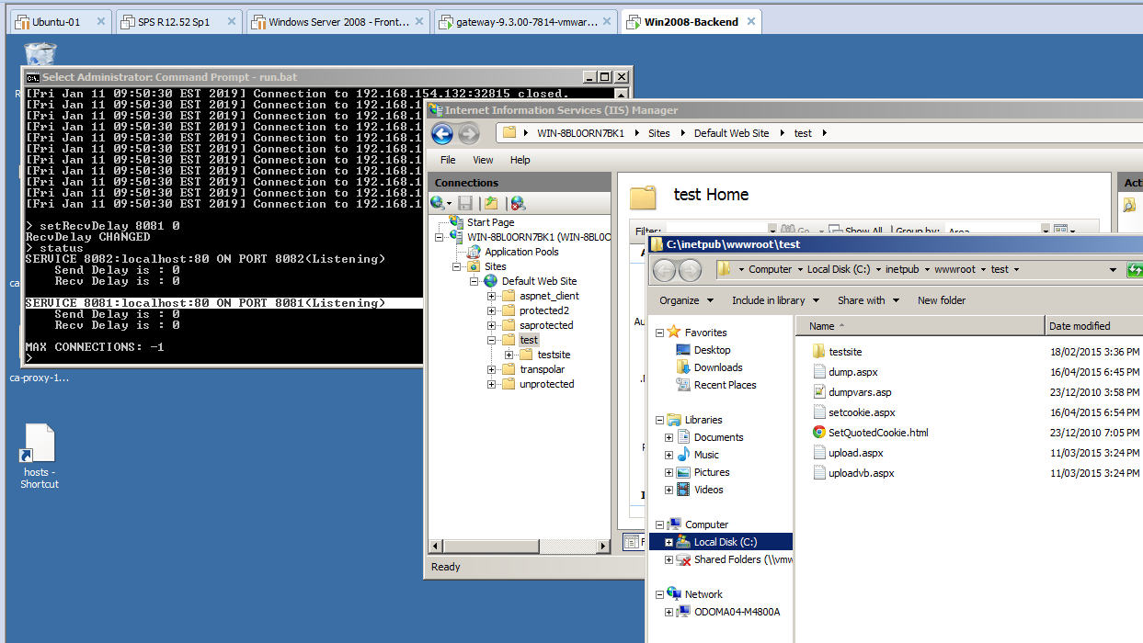Viewport: 1143px width, 643px height.
Task: Switch to the Ubuntu-01 VM tab
Action: 63,22
